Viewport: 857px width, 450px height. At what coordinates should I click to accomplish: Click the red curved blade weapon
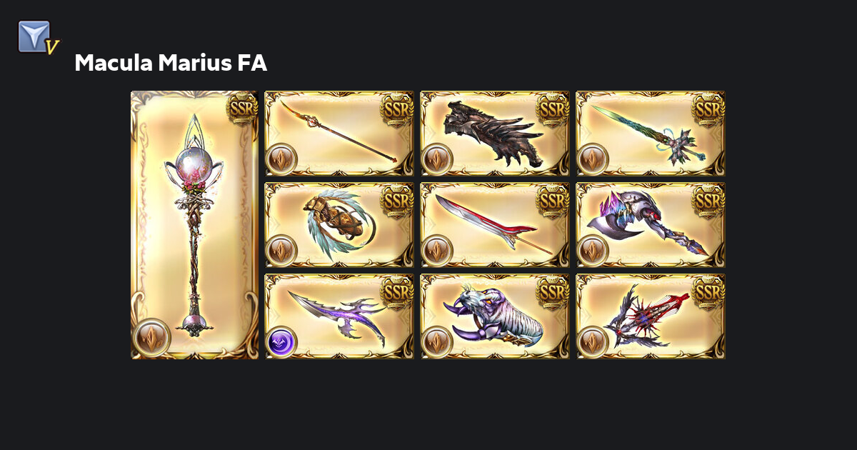point(495,225)
